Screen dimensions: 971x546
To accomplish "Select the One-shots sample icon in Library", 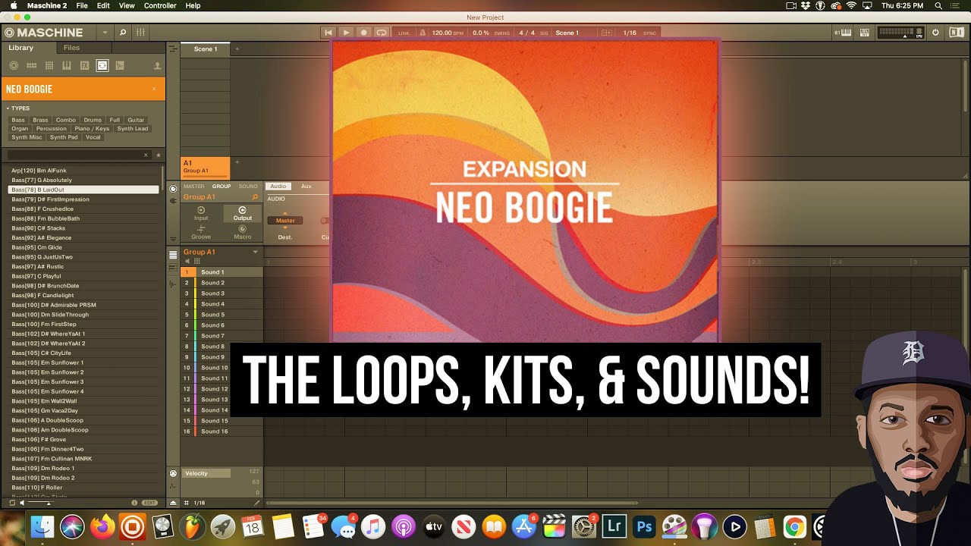I will 120,66.
